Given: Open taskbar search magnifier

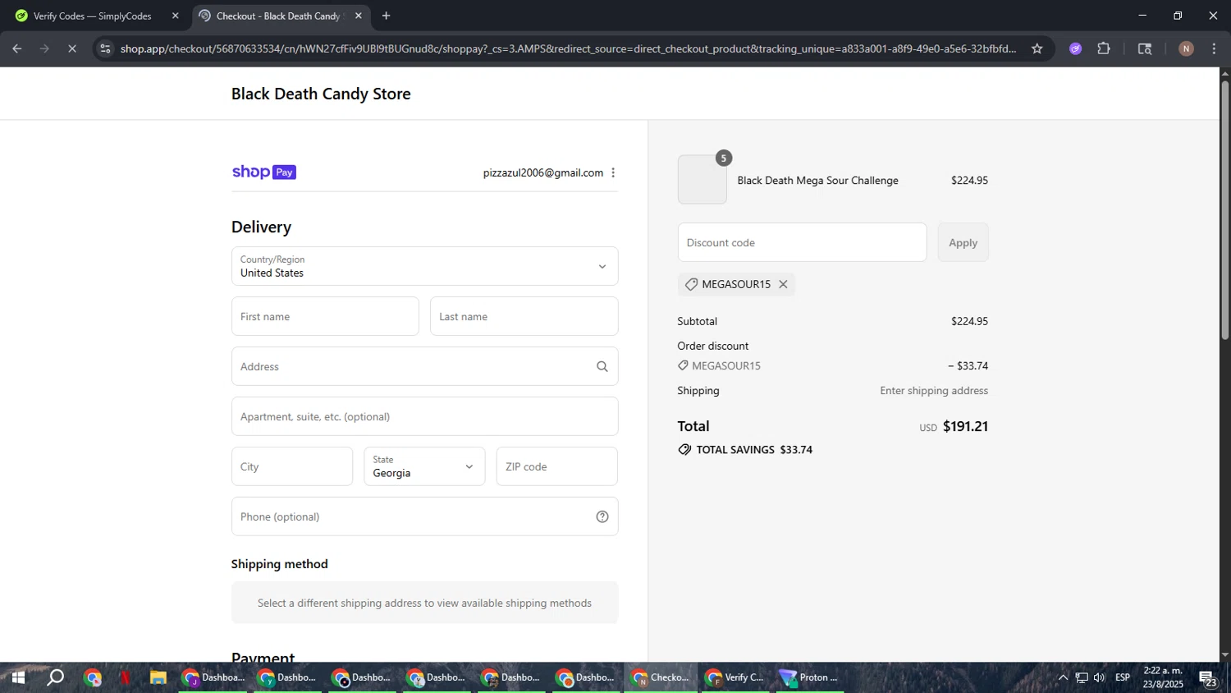Looking at the screenshot, I should point(55,677).
